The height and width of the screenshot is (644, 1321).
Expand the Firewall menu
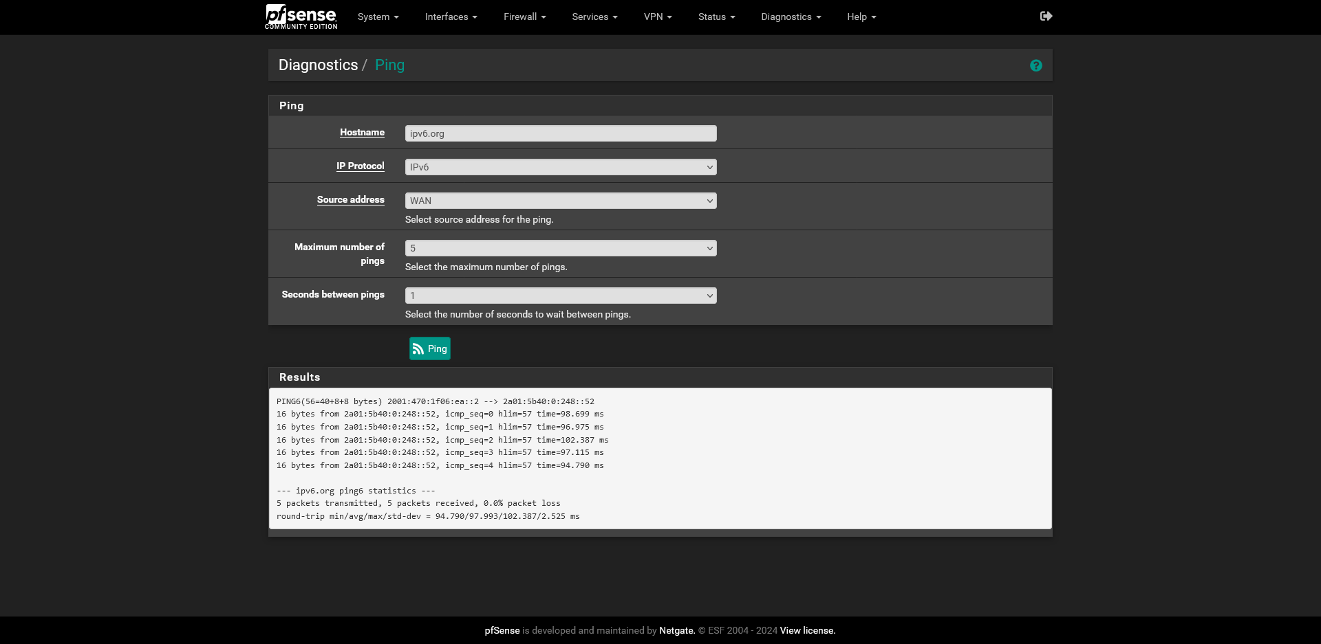[x=524, y=16]
